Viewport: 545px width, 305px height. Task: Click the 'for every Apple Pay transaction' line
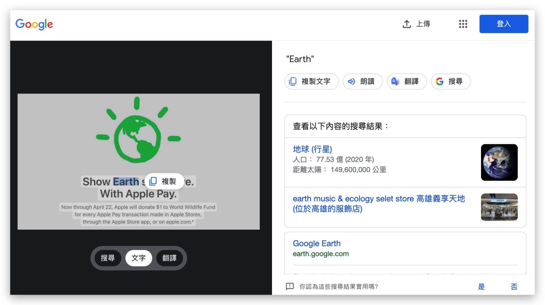coord(139,215)
